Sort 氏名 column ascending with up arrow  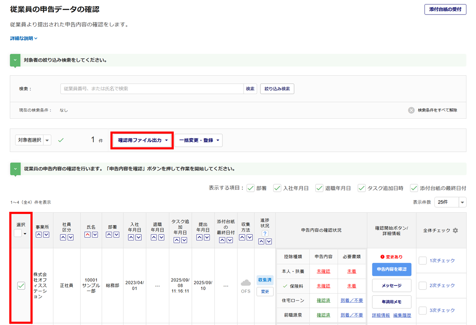click(87, 235)
